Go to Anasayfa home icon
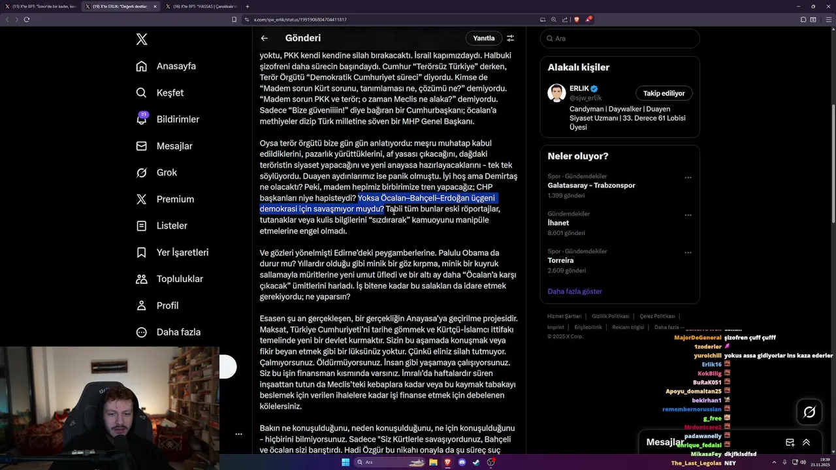836x470 pixels. point(142,66)
